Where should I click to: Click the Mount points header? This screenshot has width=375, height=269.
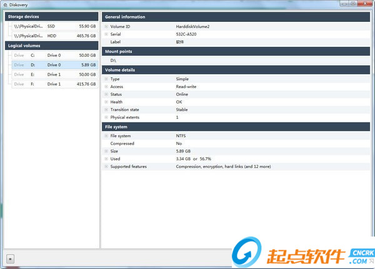pyautogui.click(x=236, y=51)
